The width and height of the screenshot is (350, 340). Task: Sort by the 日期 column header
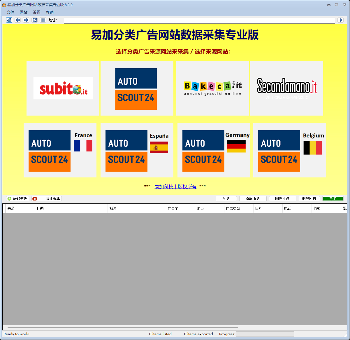coord(268,208)
